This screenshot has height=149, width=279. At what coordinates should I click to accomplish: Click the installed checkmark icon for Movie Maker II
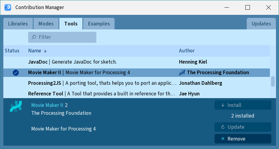(x=16, y=73)
